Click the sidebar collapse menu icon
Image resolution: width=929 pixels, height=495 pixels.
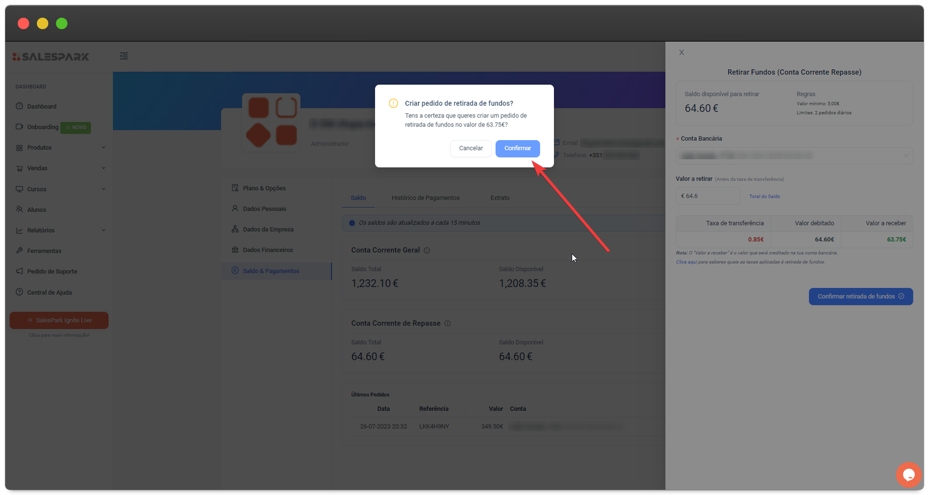click(x=124, y=56)
